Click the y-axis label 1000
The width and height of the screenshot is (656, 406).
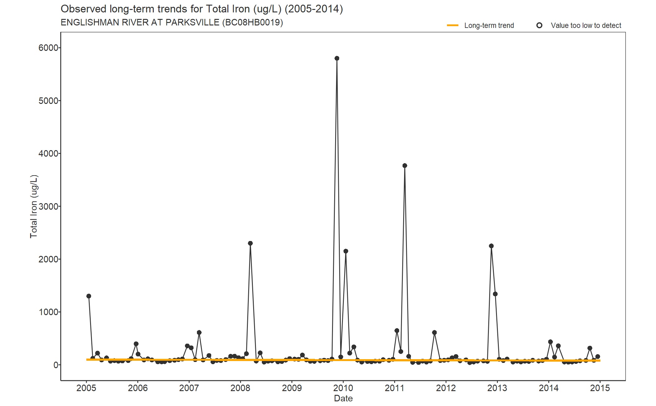[48, 312]
